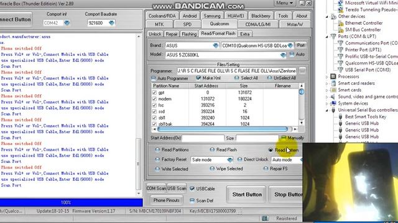The width and height of the screenshot is (398, 223).
Task: Open Phone Pinouts
Action: click(x=166, y=200)
